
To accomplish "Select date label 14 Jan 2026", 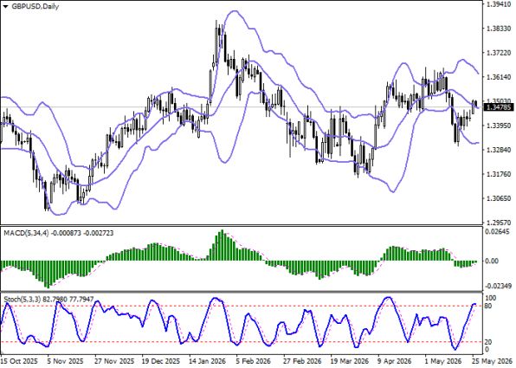I will 208,361.
